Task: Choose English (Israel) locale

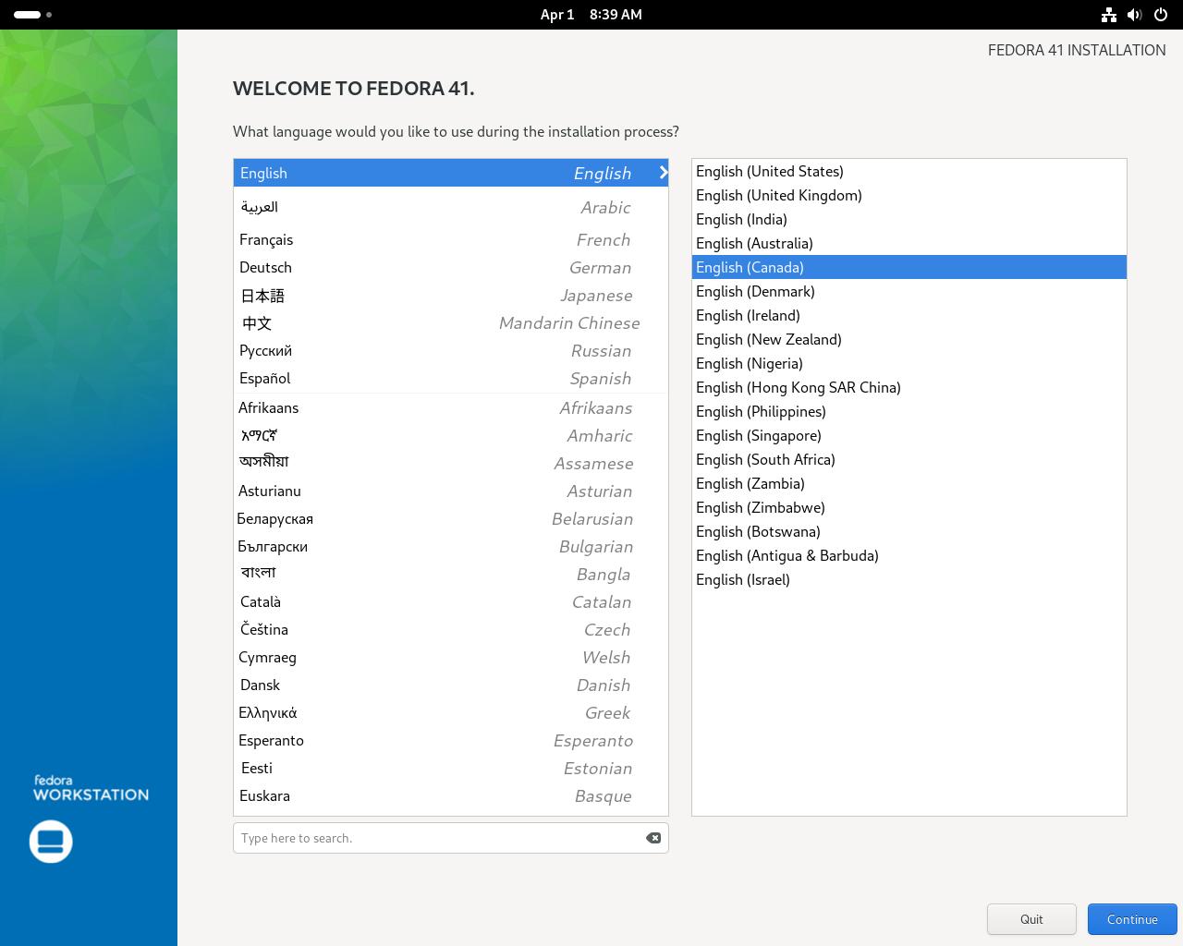Action: 909,579
